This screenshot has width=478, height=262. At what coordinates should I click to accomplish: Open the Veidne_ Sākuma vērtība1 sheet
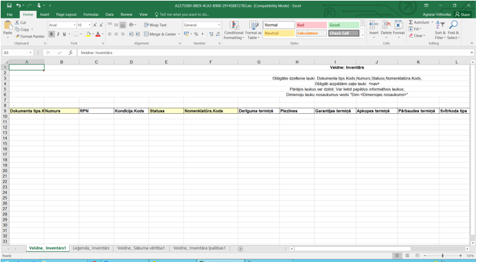141,248
